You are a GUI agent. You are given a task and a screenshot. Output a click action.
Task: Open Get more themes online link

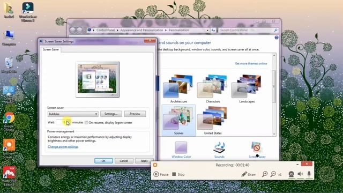click(251, 63)
